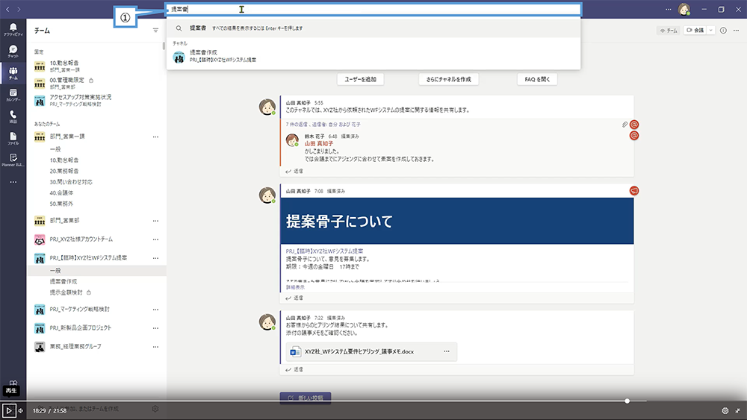Exit fullscreen in video player
The height and width of the screenshot is (420, 747).
coord(738,410)
